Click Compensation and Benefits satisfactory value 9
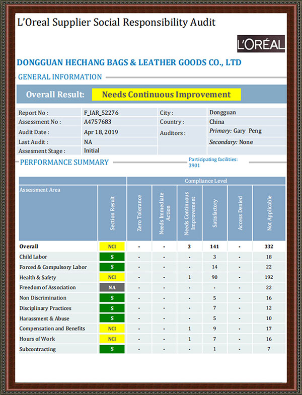Image resolution: width=302 pixels, height=395 pixels. [214, 329]
